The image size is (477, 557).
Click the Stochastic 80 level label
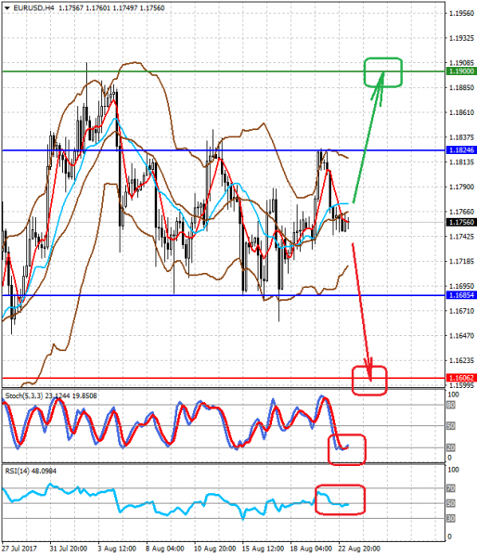(x=451, y=405)
